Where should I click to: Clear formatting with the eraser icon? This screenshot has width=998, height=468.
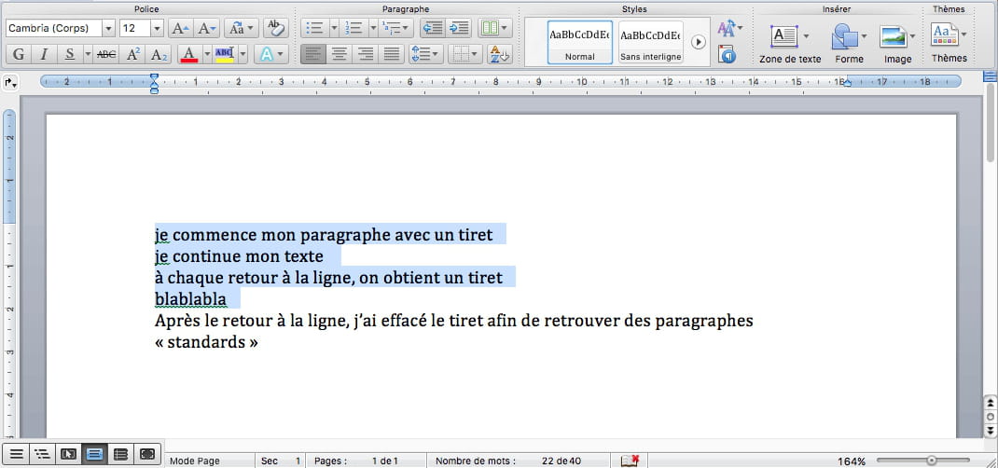click(275, 29)
